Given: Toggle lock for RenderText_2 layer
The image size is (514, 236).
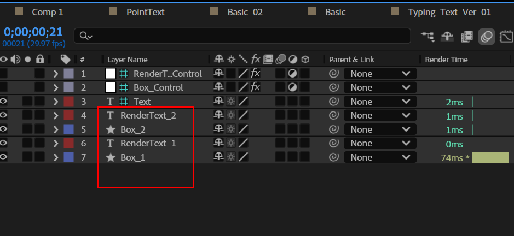Looking at the screenshot, I should (x=39, y=116).
